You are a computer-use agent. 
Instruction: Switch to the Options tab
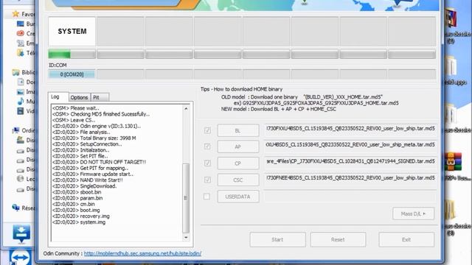tap(79, 97)
